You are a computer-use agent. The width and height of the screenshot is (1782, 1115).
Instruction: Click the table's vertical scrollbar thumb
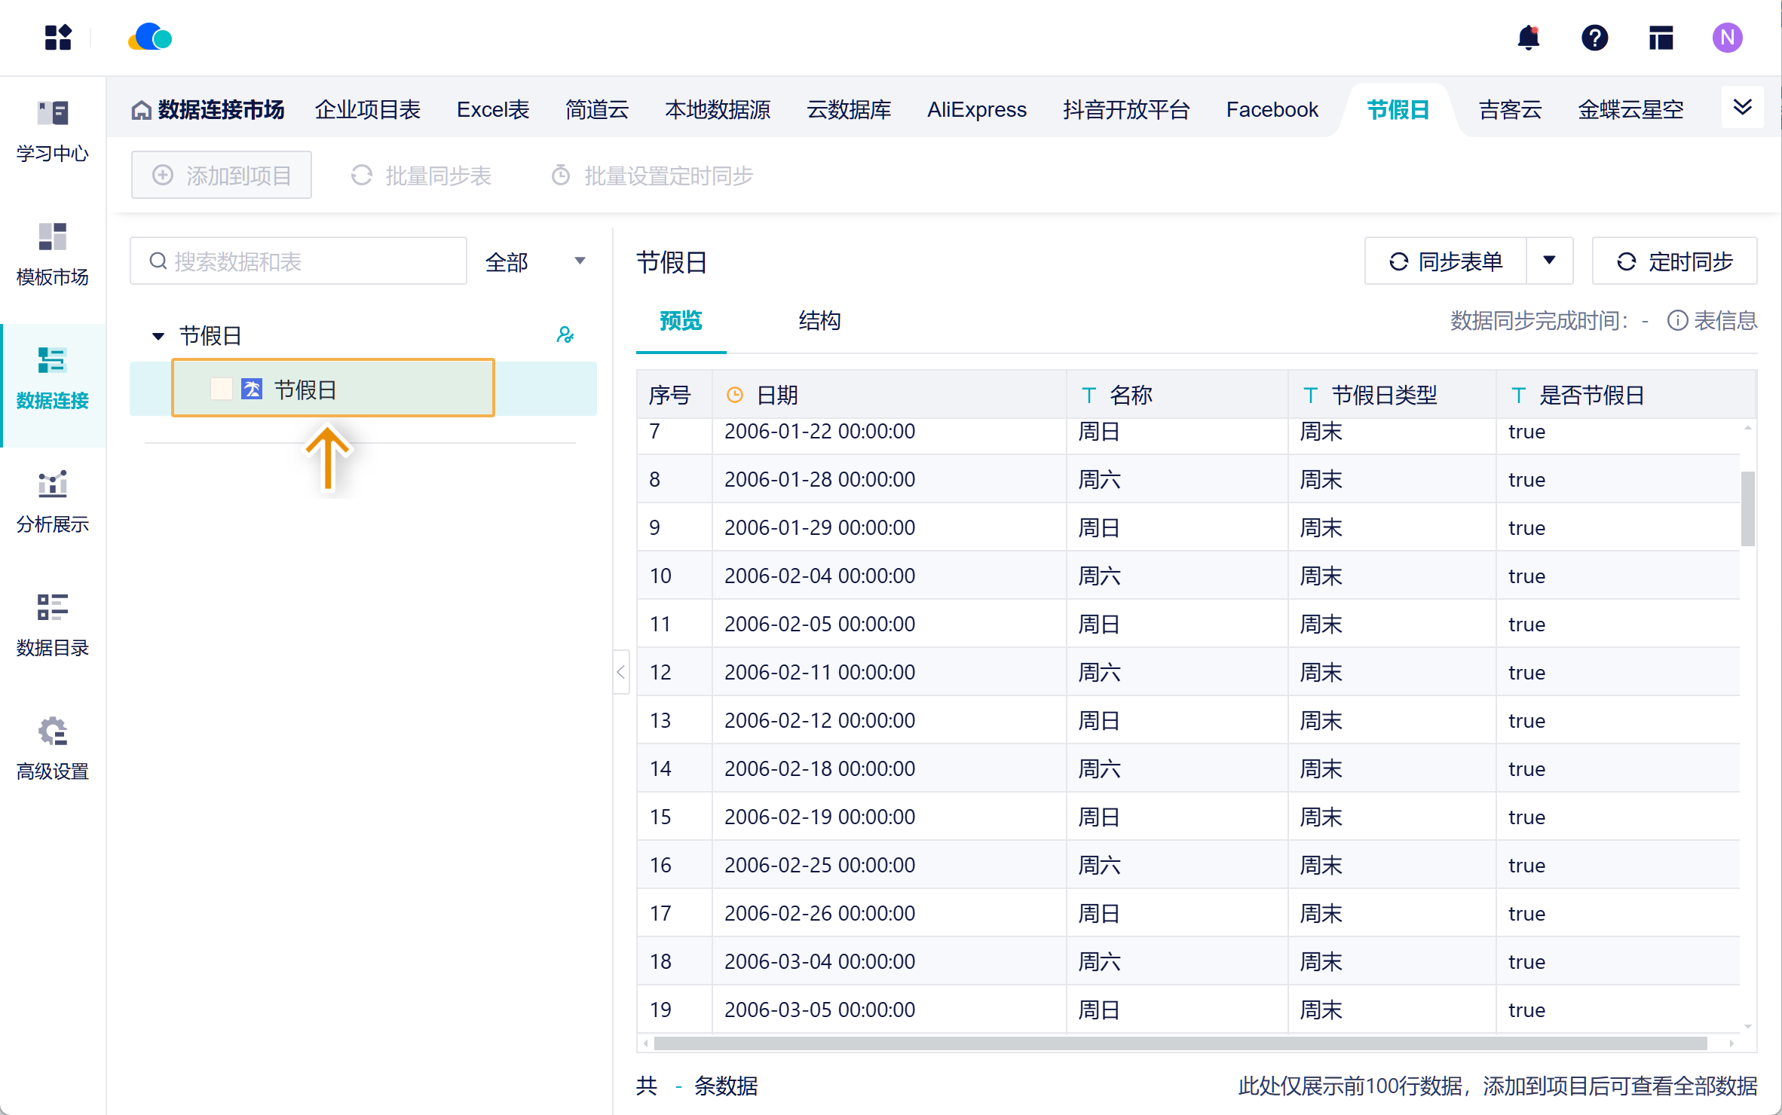1747,508
